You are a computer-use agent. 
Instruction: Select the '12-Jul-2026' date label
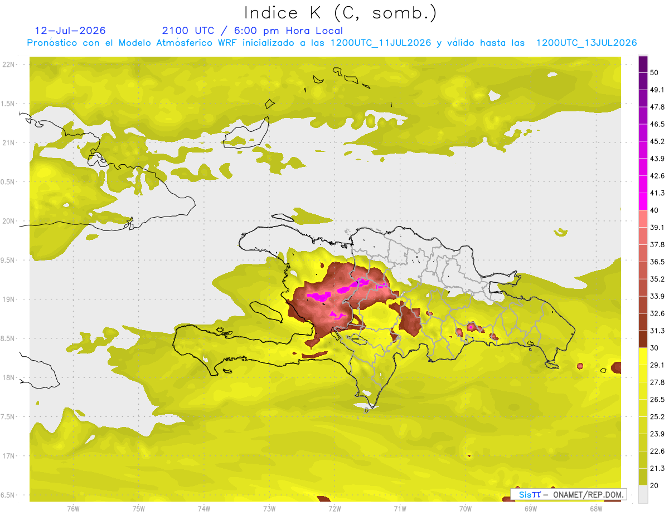click(x=70, y=31)
